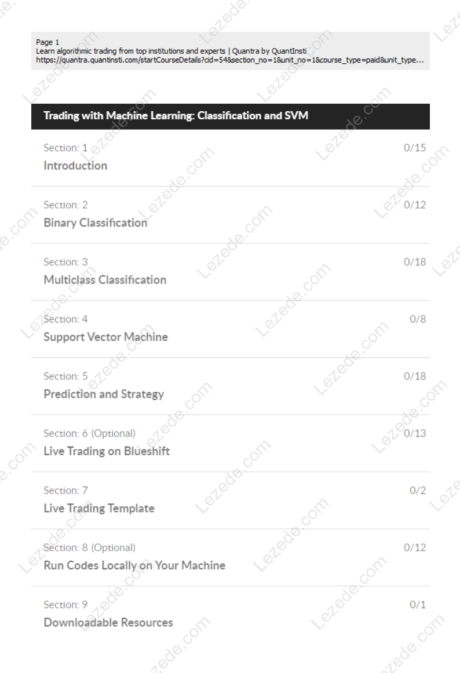This screenshot has width=460, height=673.
Task: Open Live Trading Template section
Action: point(230,500)
